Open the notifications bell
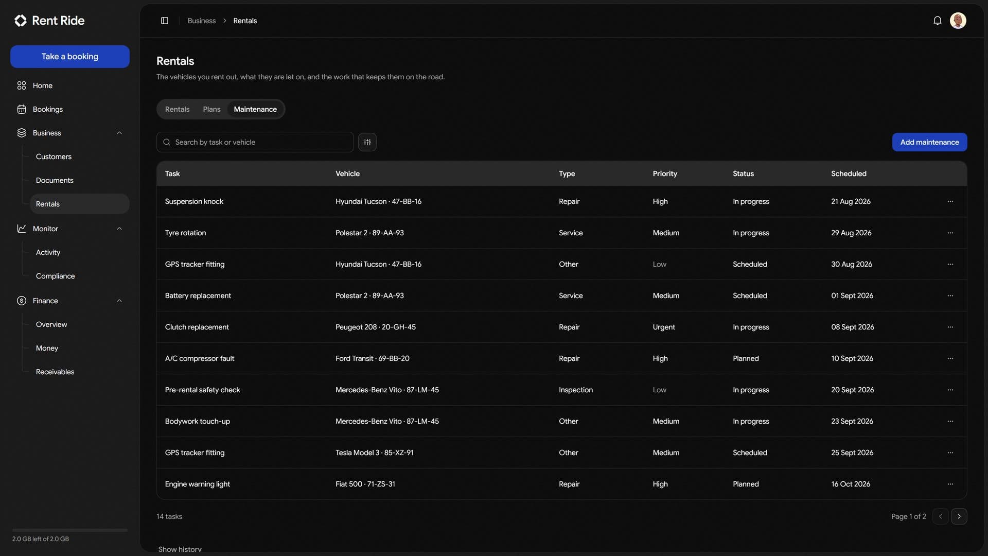This screenshot has height=556, width=988. 937,21
